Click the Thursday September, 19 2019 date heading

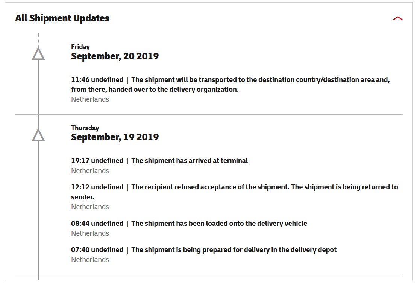[115, 133]
